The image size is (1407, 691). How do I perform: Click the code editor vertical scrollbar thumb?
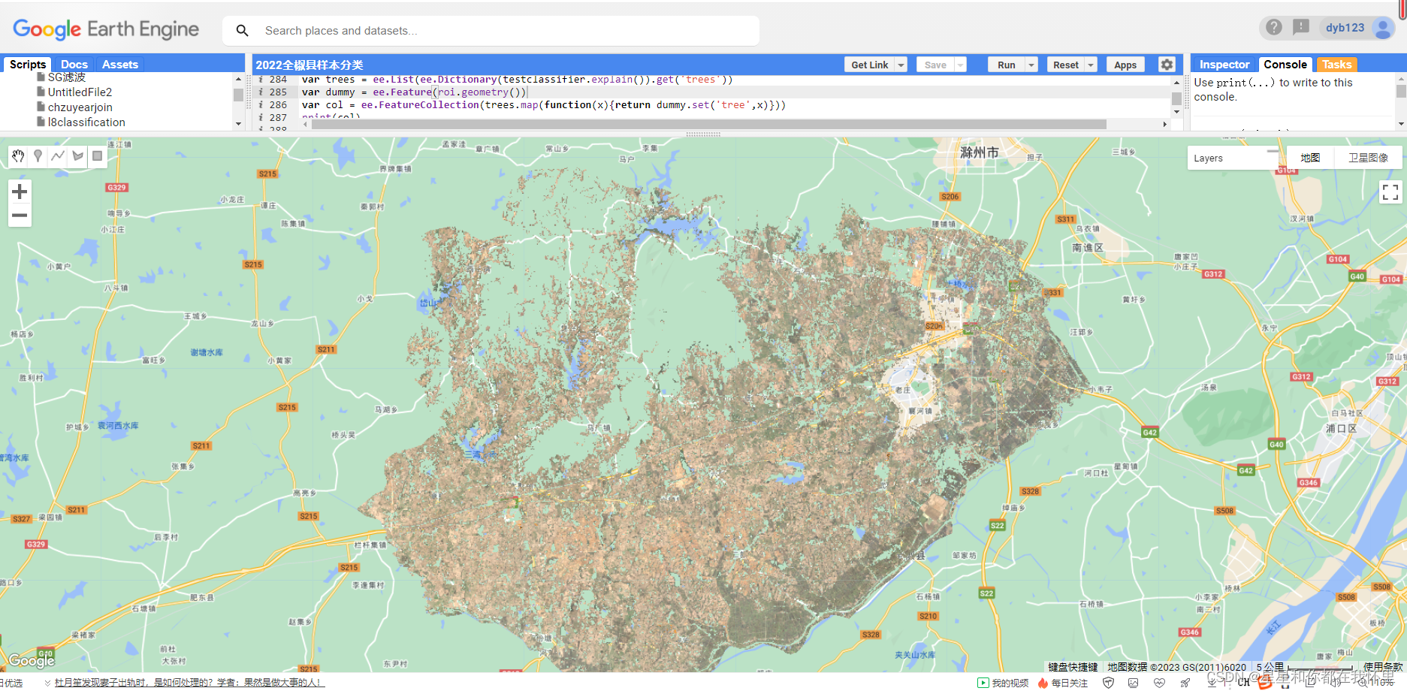1176,99
